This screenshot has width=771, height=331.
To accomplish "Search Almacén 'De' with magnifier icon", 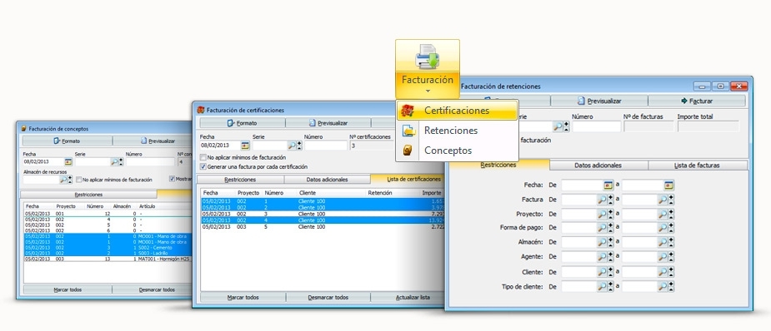I will pos(603,242).
